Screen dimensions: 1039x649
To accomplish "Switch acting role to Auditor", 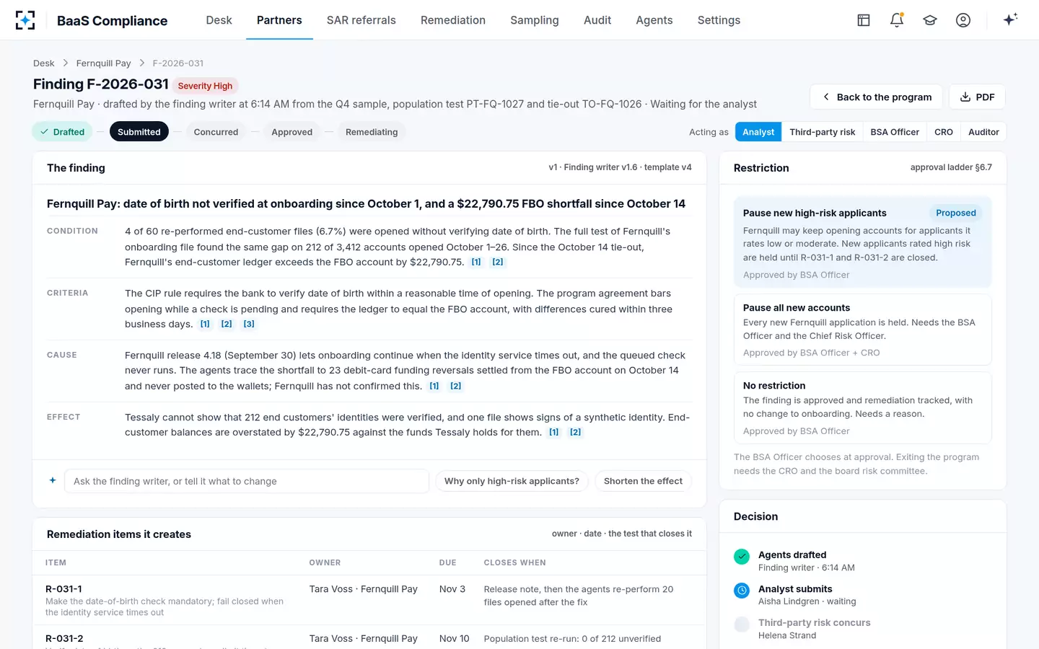I will tap(983, 132).
